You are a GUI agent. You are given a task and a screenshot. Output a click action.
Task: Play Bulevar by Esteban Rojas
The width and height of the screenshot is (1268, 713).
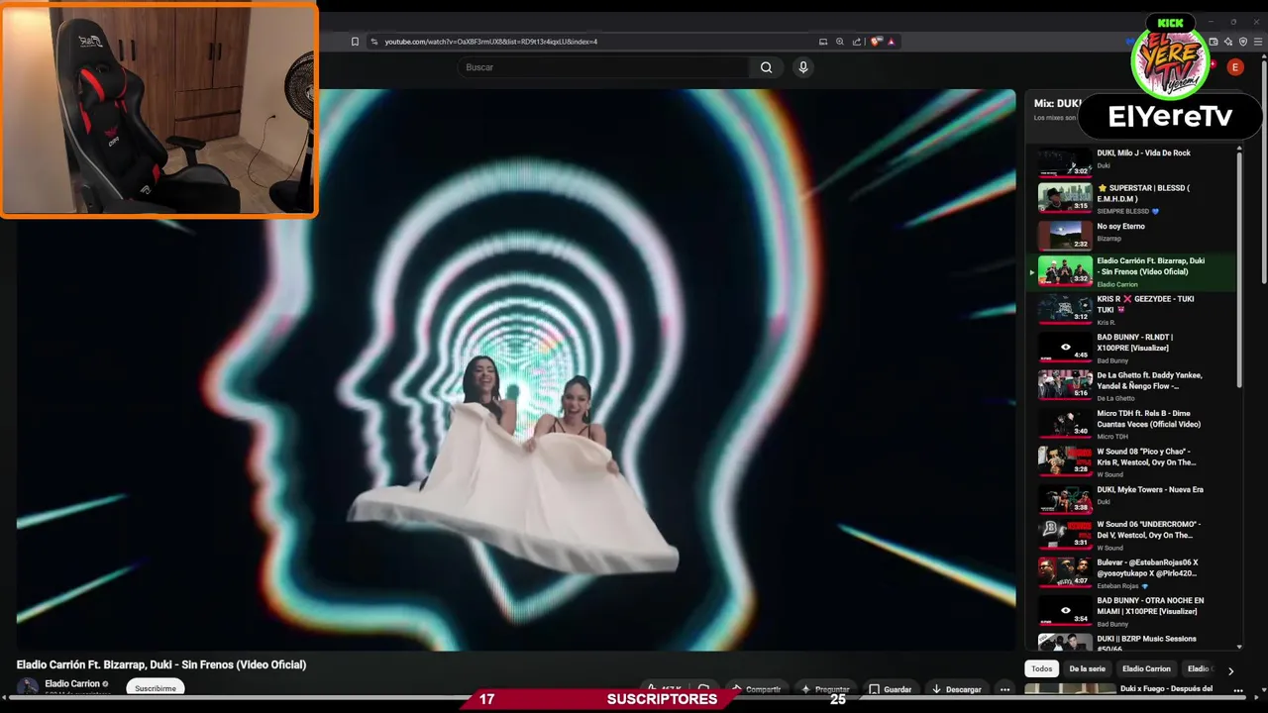(1131, 572)
